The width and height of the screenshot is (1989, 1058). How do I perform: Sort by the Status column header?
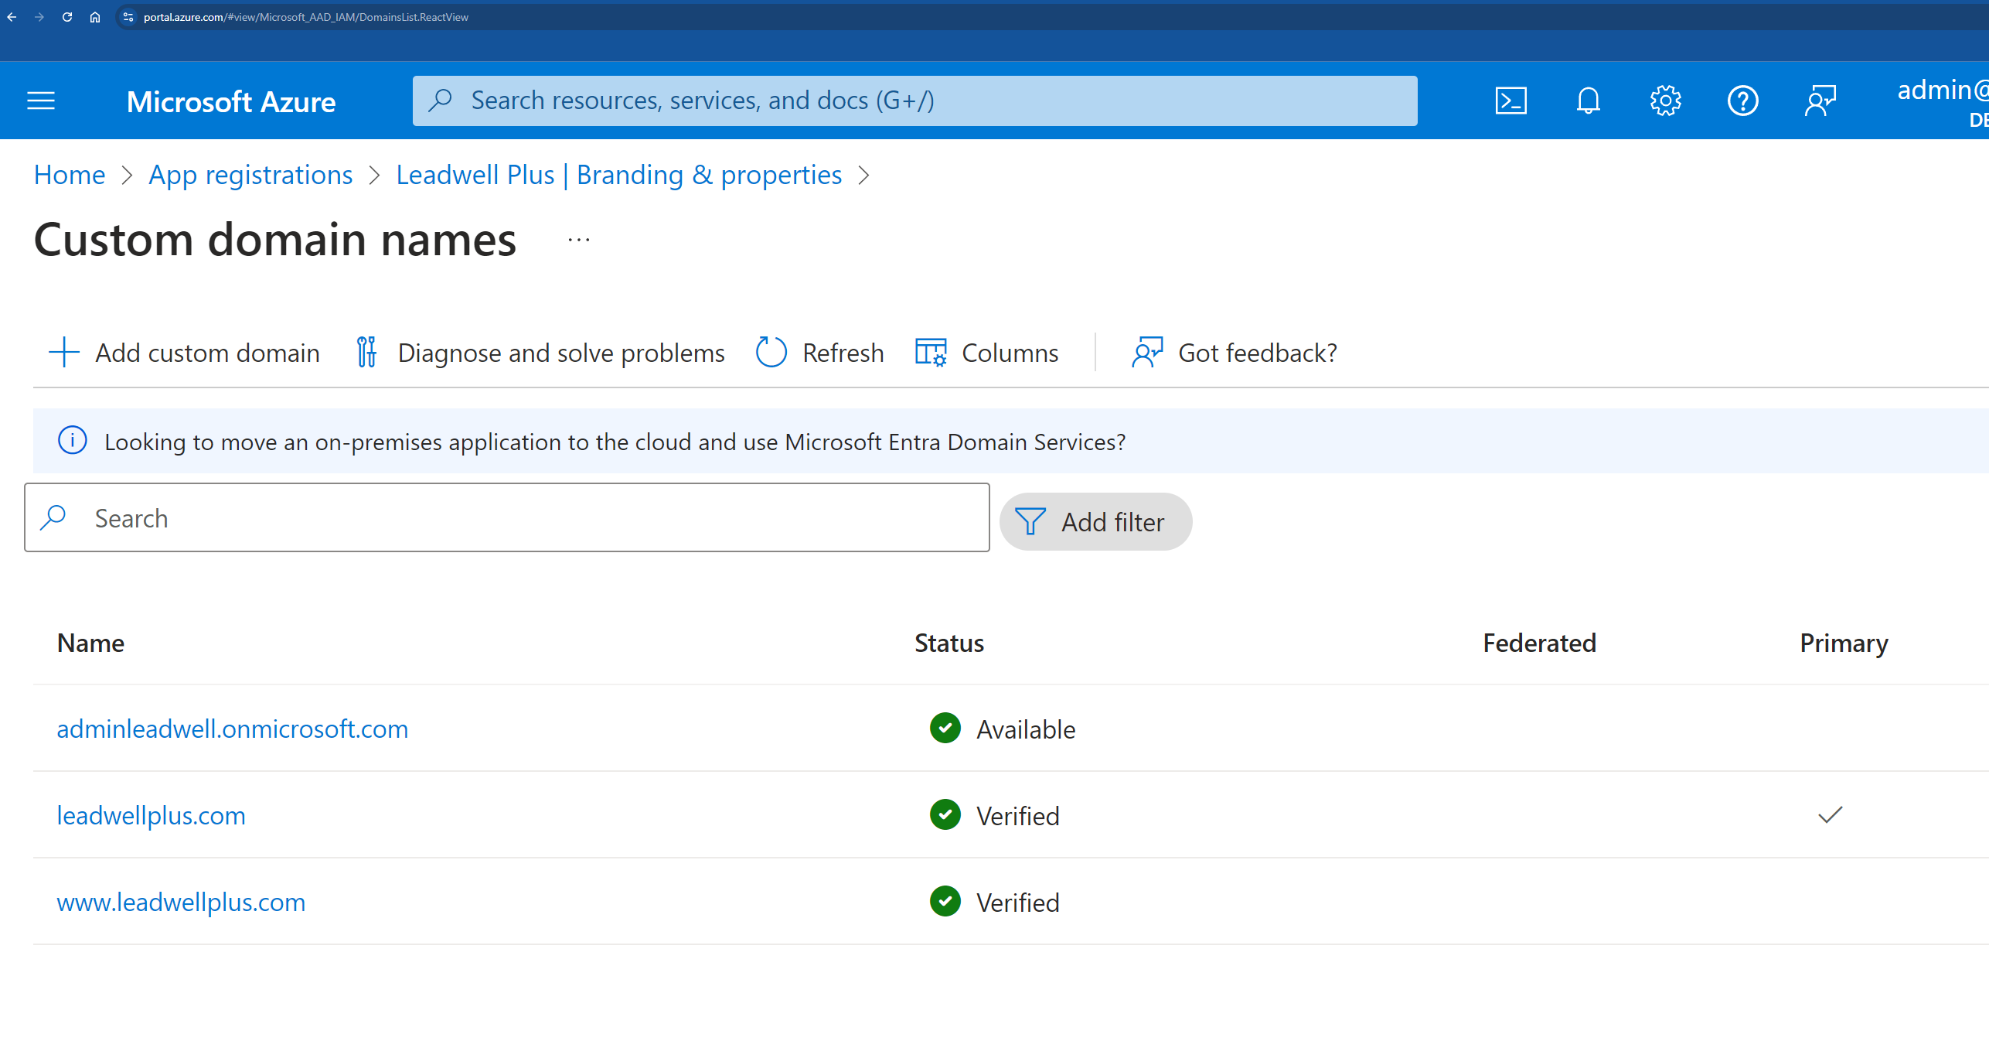coord(949,643)
